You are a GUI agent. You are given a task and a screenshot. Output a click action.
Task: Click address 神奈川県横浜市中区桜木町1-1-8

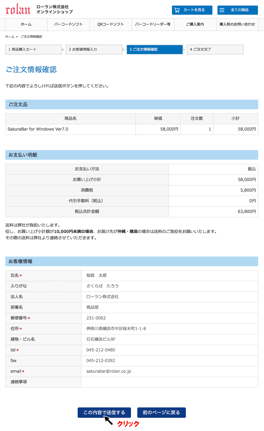[x=116, y=329]
